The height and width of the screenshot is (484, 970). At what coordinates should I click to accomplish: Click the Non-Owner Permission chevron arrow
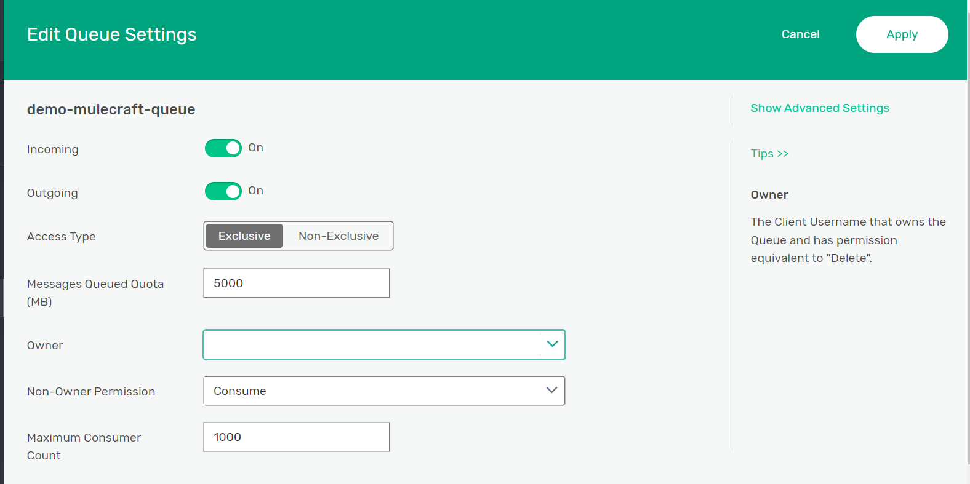551,391
